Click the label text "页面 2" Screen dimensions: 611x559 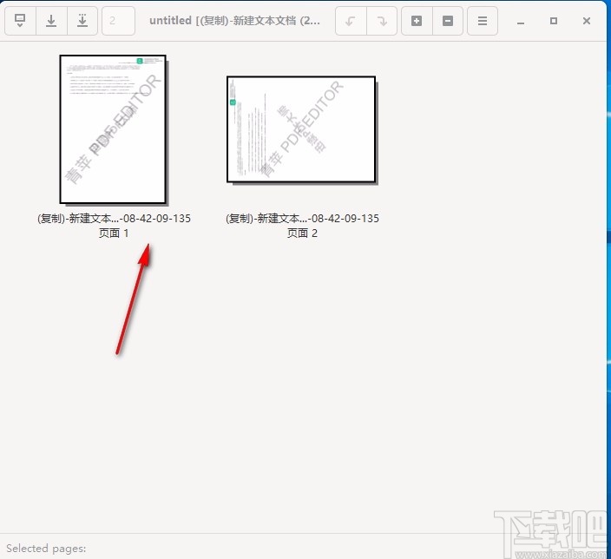(302, 233)
